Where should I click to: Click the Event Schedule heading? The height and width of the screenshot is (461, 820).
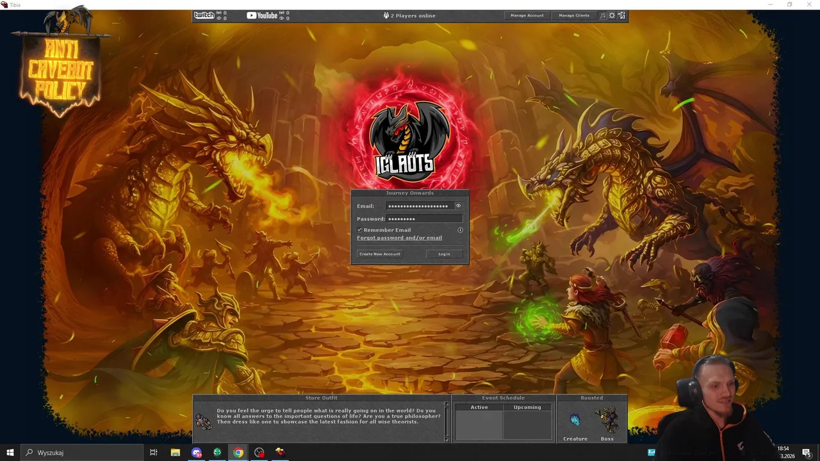[504, 398]
